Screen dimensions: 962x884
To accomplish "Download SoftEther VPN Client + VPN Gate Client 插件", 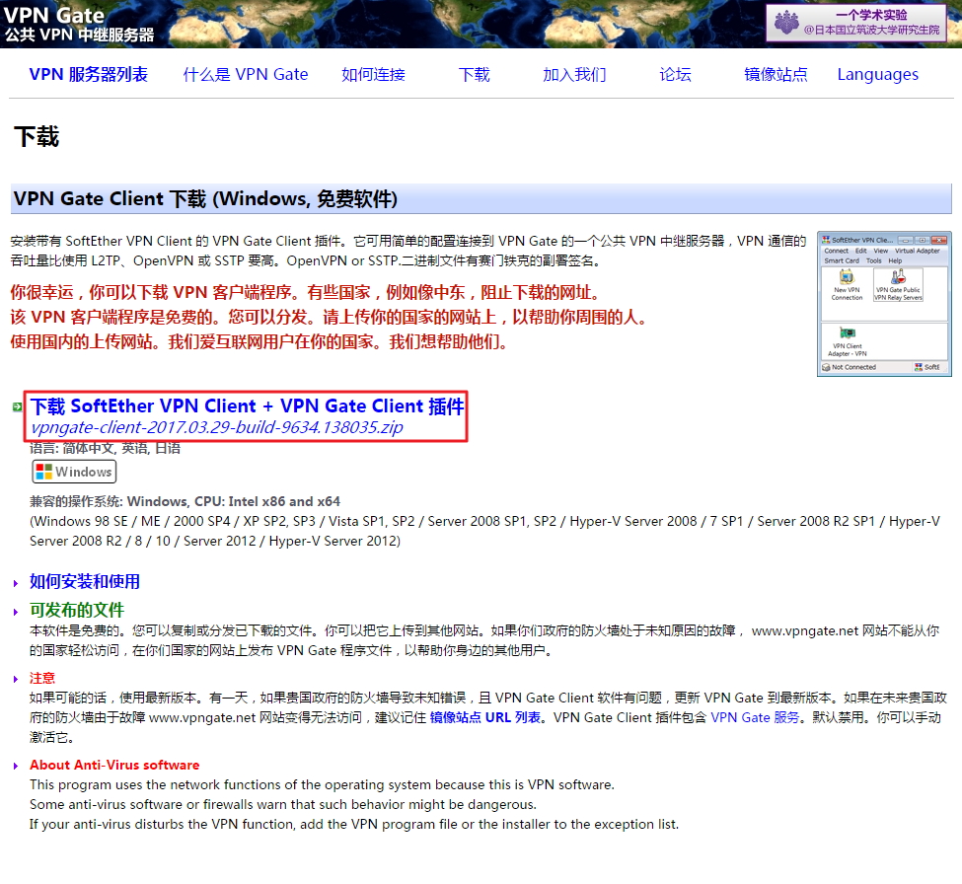I will click(248, 406).
